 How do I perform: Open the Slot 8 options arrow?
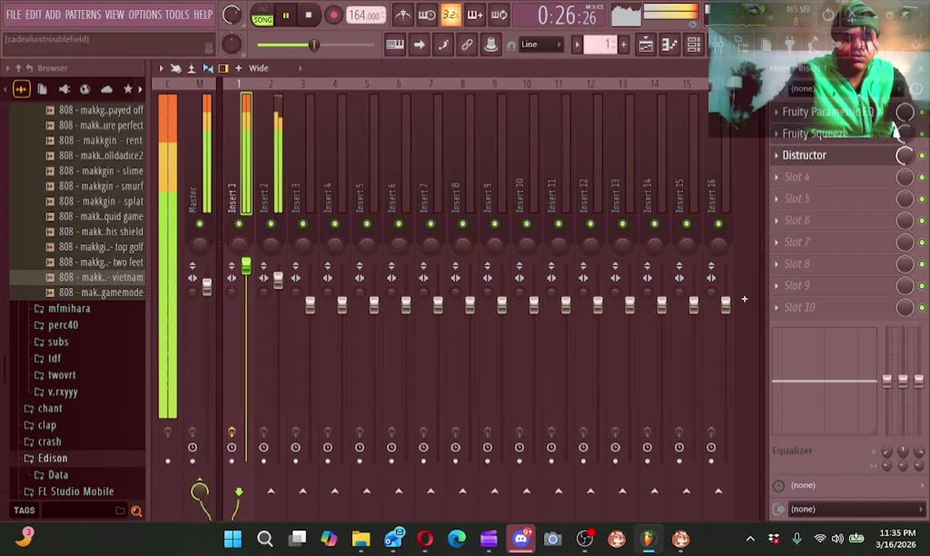tap(776, 264)
